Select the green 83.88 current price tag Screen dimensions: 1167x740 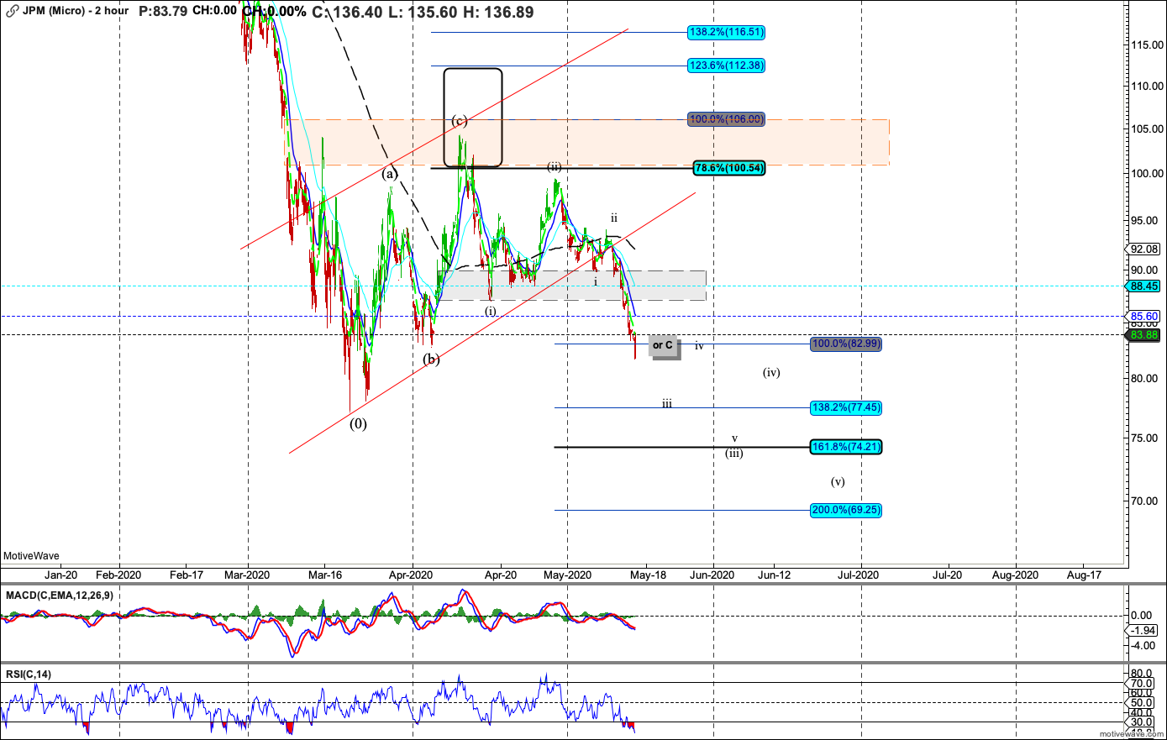[x=1144, y=335]
